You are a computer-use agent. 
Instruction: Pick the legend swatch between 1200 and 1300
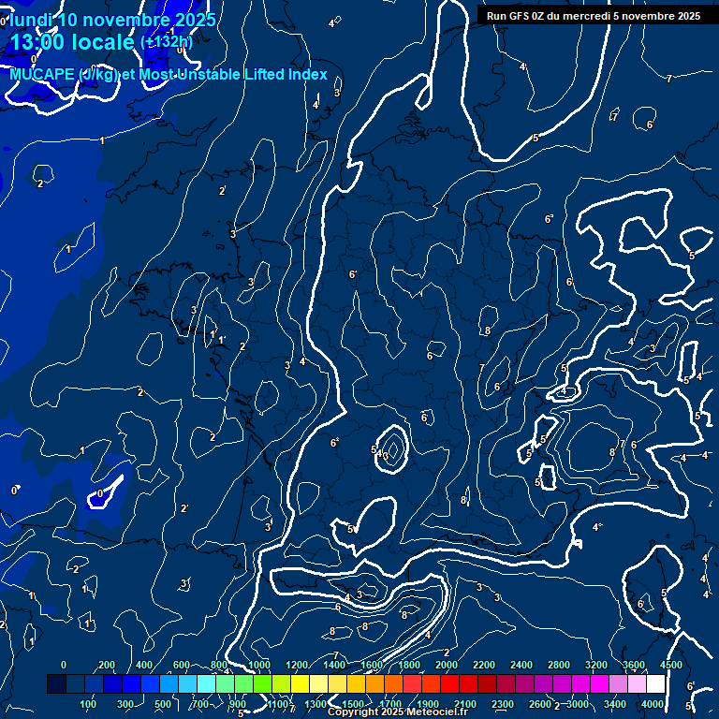300,683
